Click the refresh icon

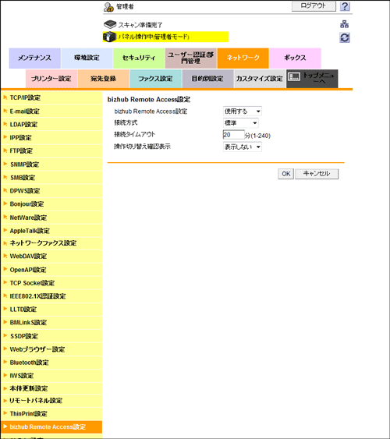[x=345, y=37]
